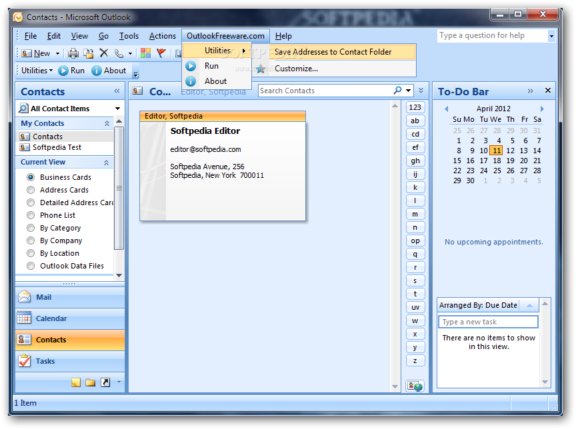Select April 18 in the To-Do calendar
576x429 pixels.
click(497, 161)
